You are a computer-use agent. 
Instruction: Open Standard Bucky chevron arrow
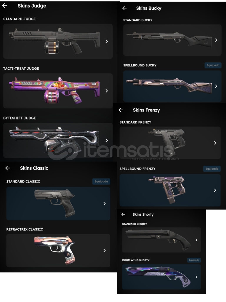pyautogui.click(x=216, y=40)
